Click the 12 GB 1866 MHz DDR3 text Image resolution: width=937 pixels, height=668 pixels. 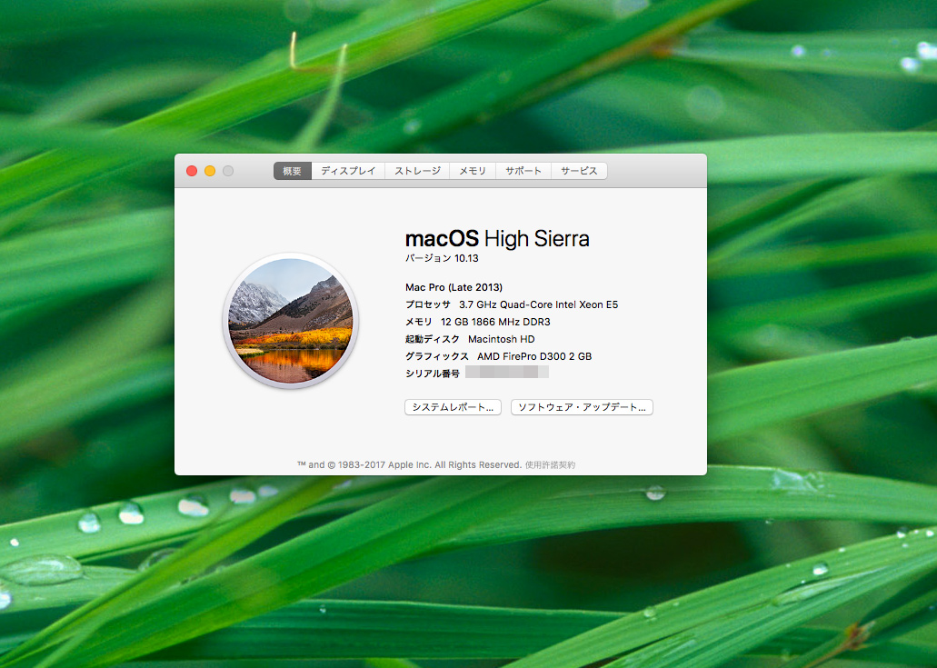[495, 322]
